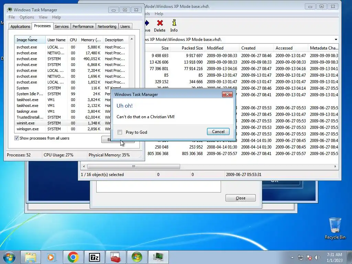Open the Recycle Bin on desktop

point(335,229)
